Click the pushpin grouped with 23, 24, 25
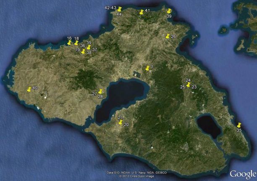 click(x=188, y=85)
